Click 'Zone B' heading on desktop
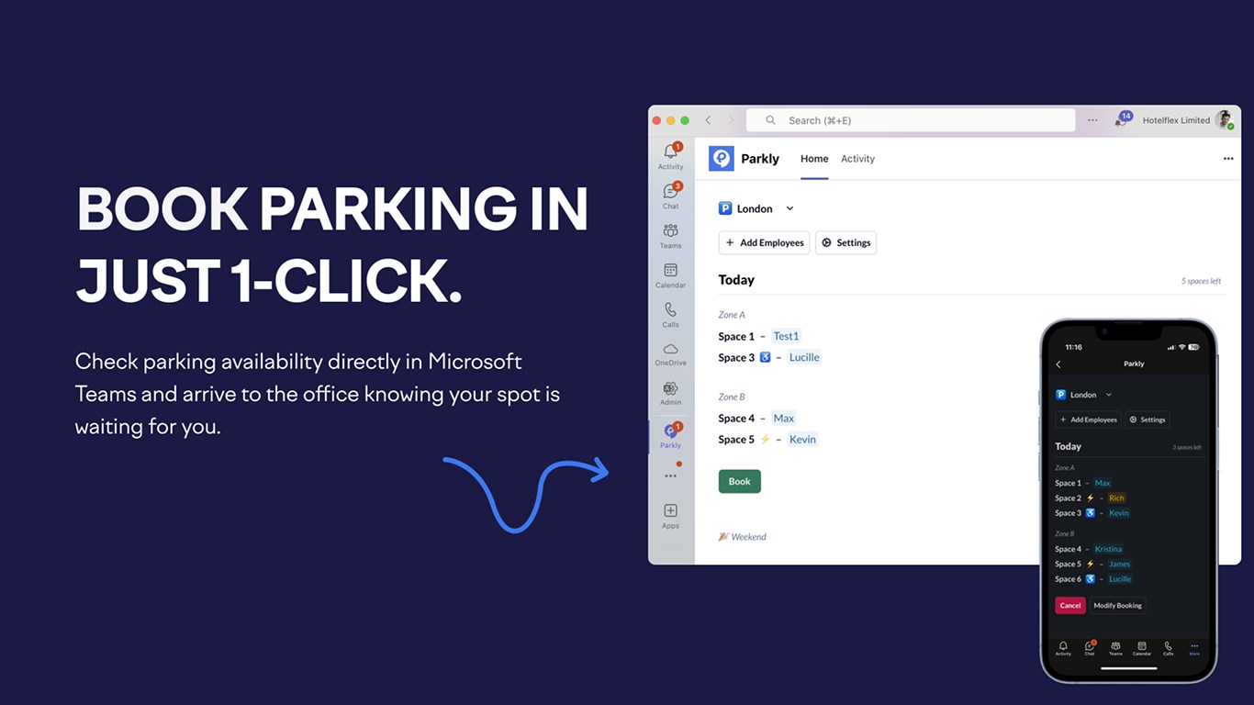1254x705 pixels. (x=732, y=397)
